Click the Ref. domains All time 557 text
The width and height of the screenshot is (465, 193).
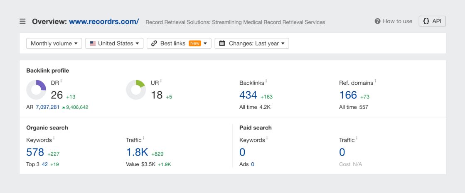coord(354,107)
